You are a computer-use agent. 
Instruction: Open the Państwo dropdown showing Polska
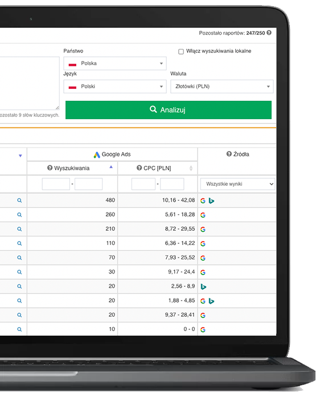pos(115,63)
